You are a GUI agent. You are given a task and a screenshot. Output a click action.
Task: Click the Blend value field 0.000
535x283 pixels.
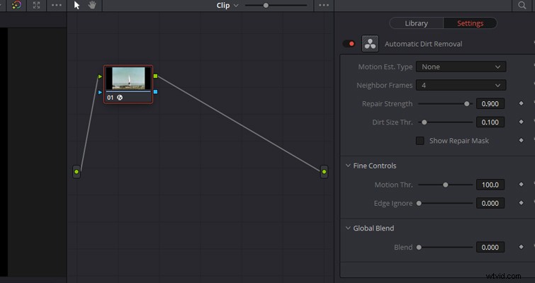tap(490, 247)
